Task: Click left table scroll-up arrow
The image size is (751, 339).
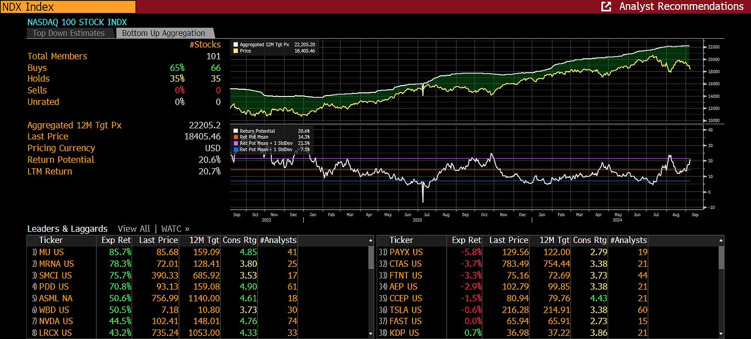Action: [370, 240]
